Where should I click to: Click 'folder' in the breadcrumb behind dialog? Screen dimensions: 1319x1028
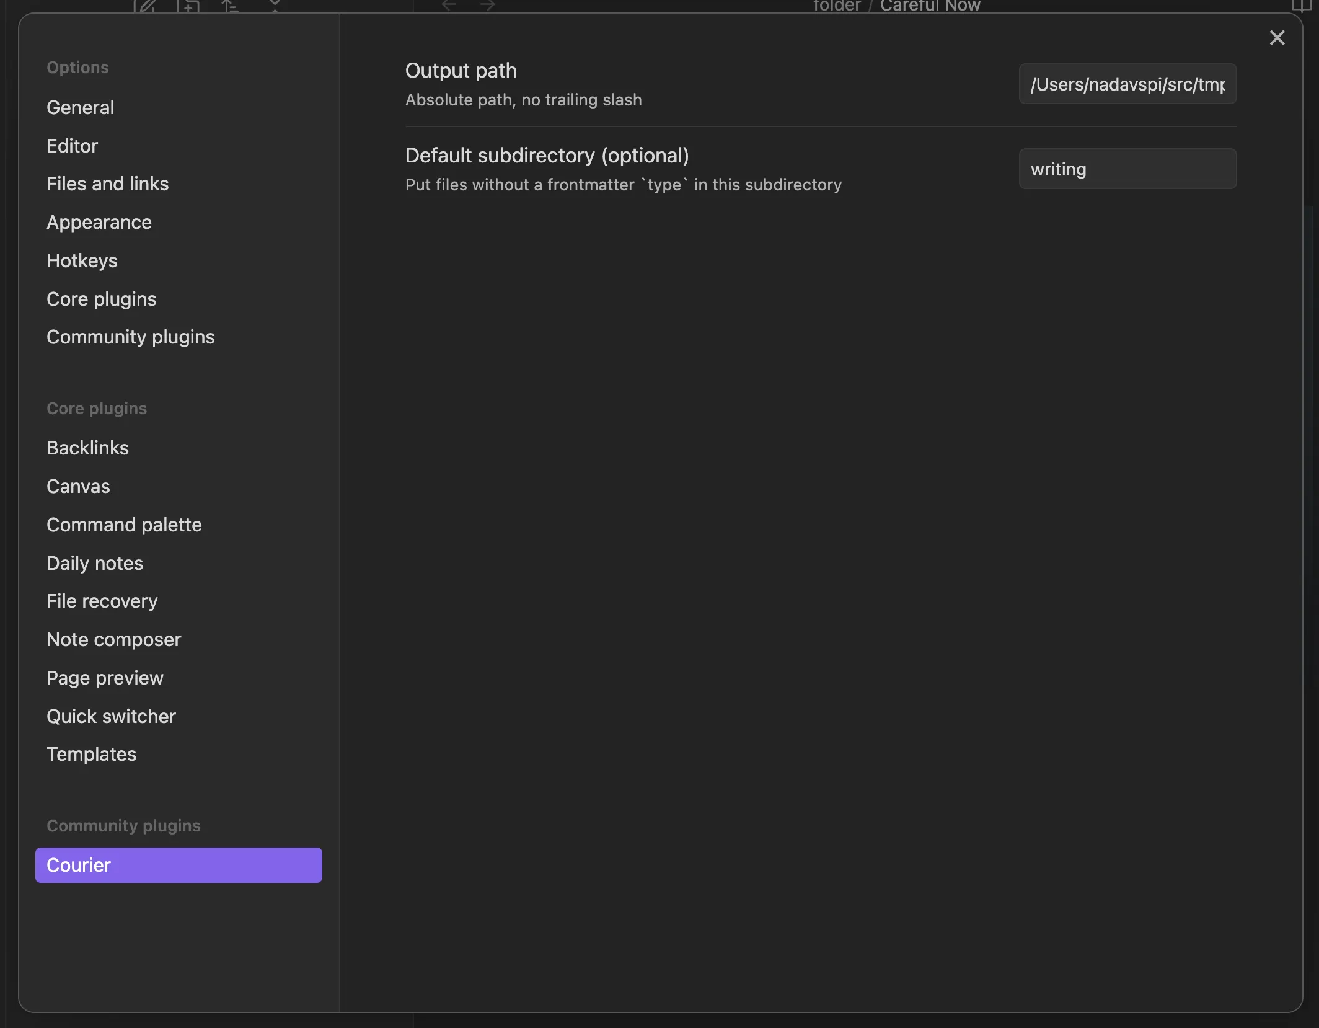pos(837,6)
